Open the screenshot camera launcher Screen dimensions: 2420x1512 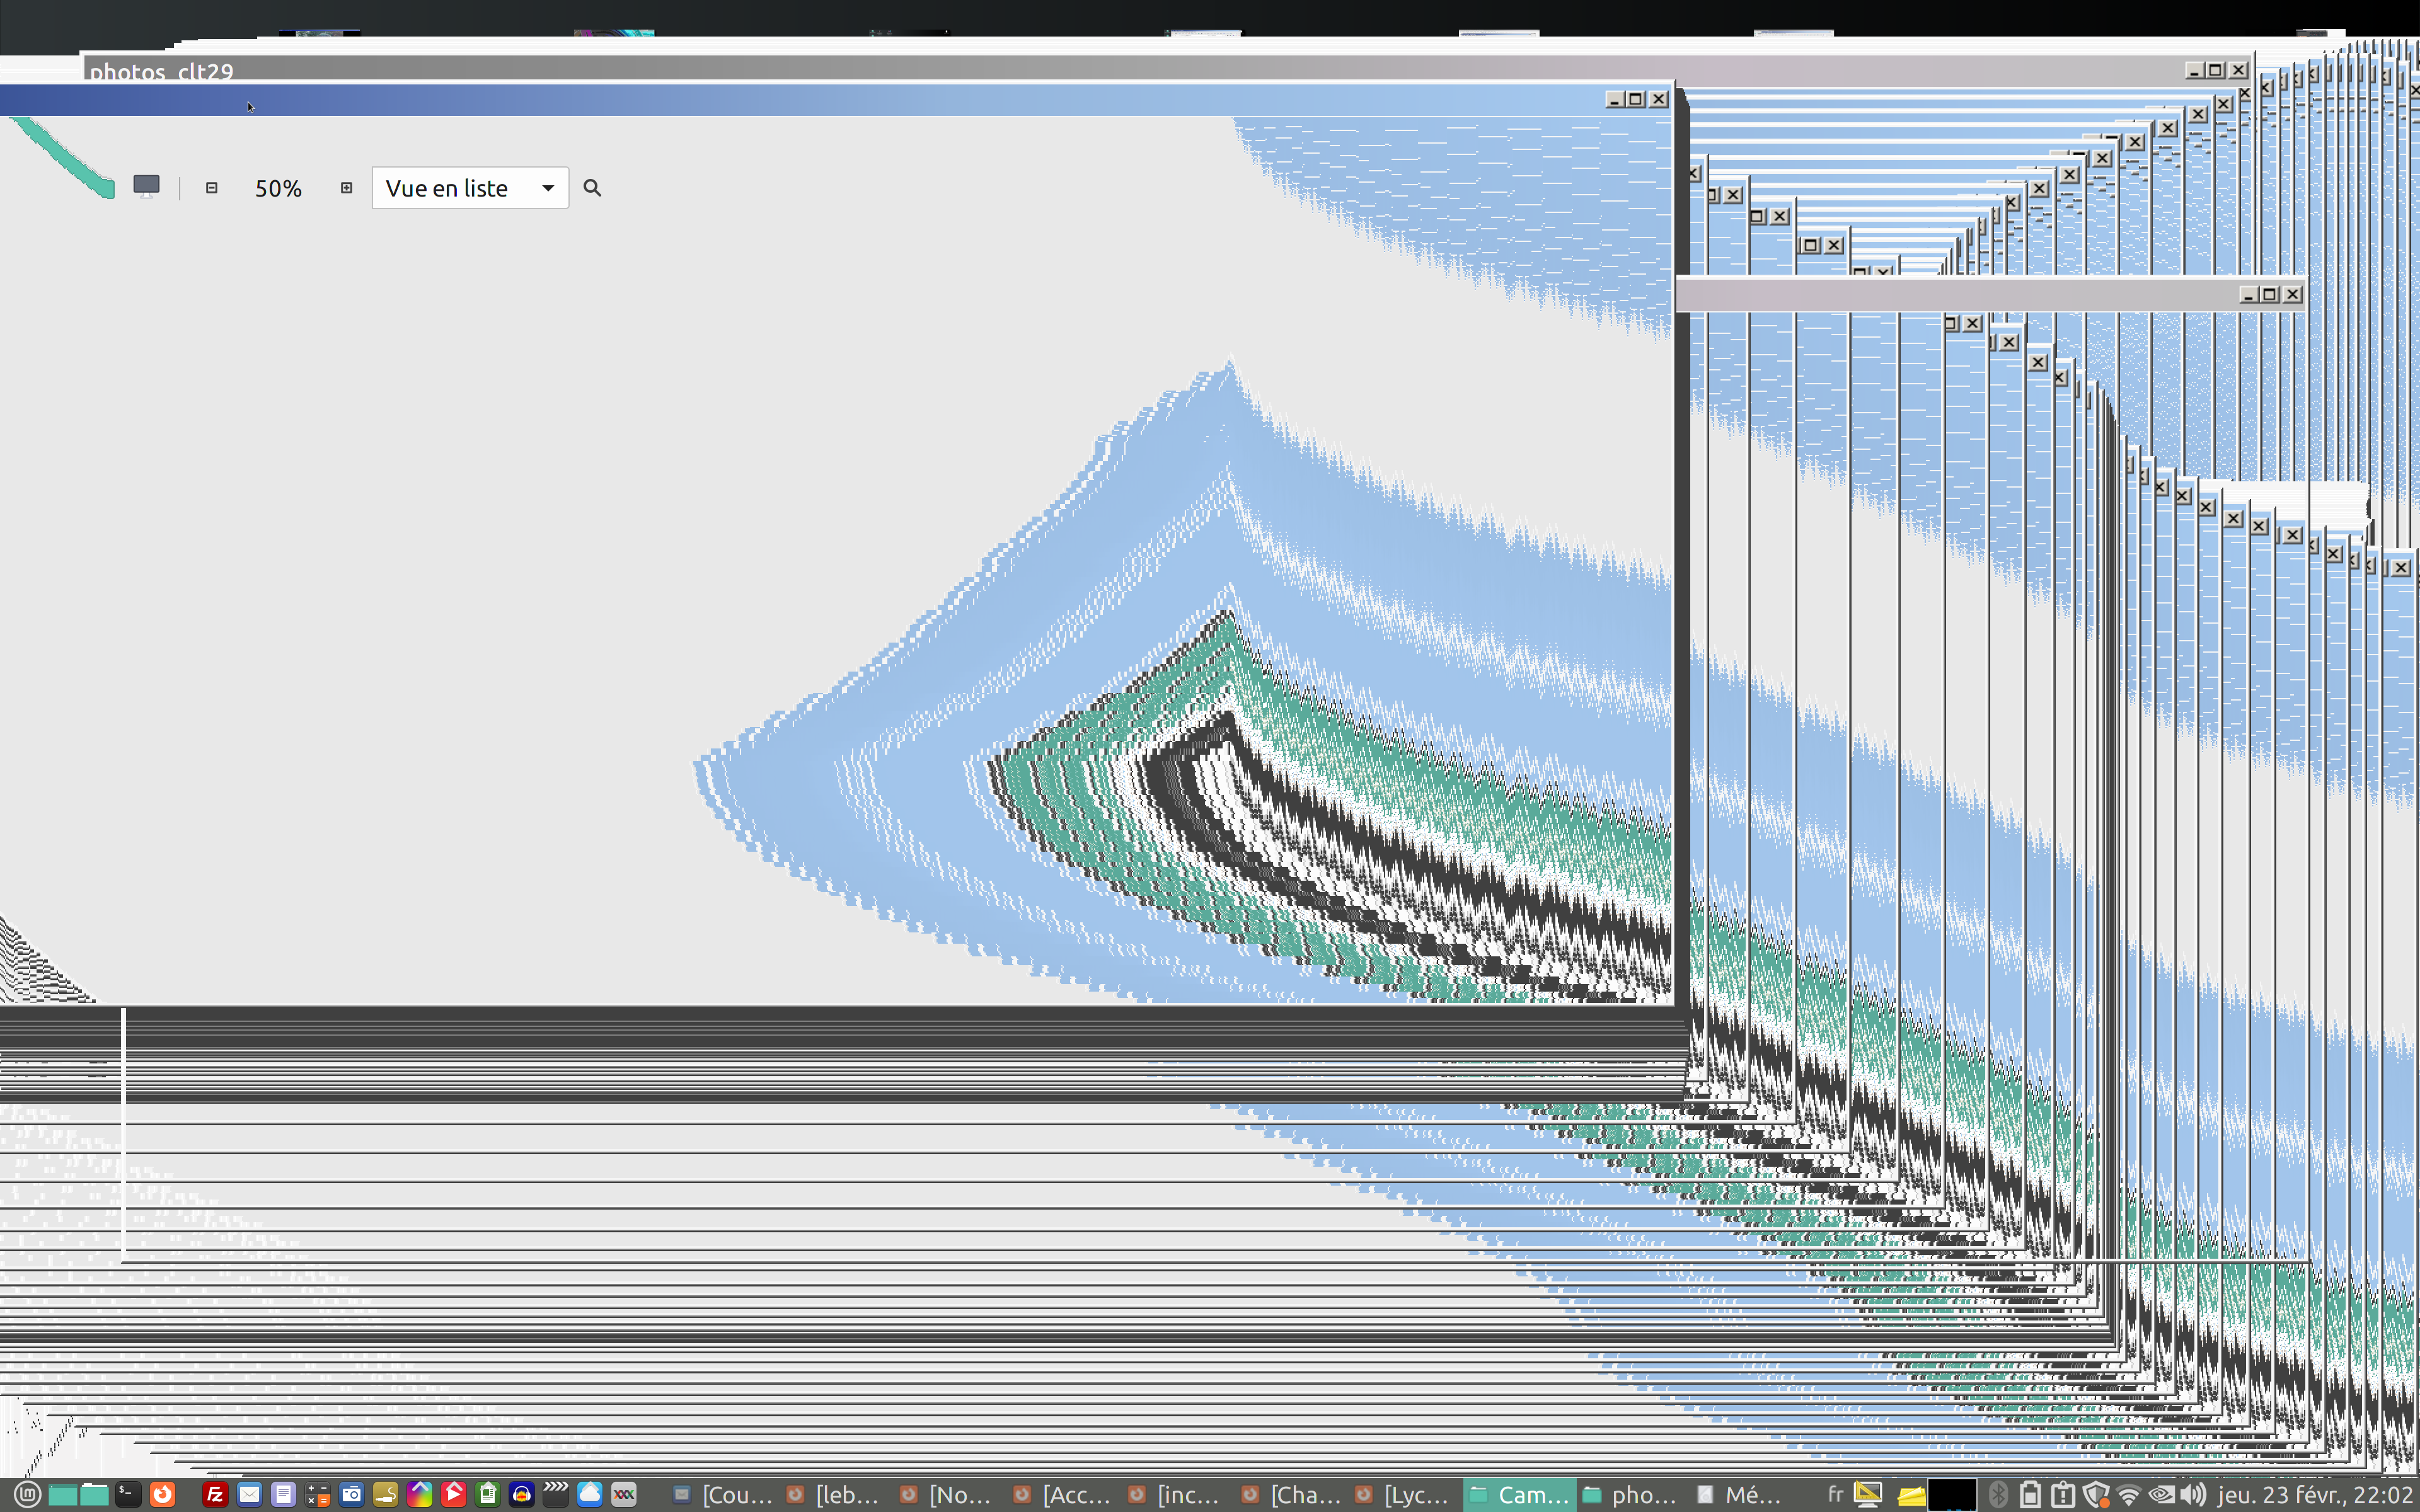click(352, 1494)
